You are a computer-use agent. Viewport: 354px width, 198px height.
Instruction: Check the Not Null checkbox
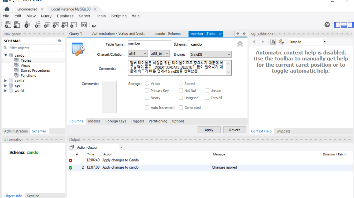pos(181,91)
